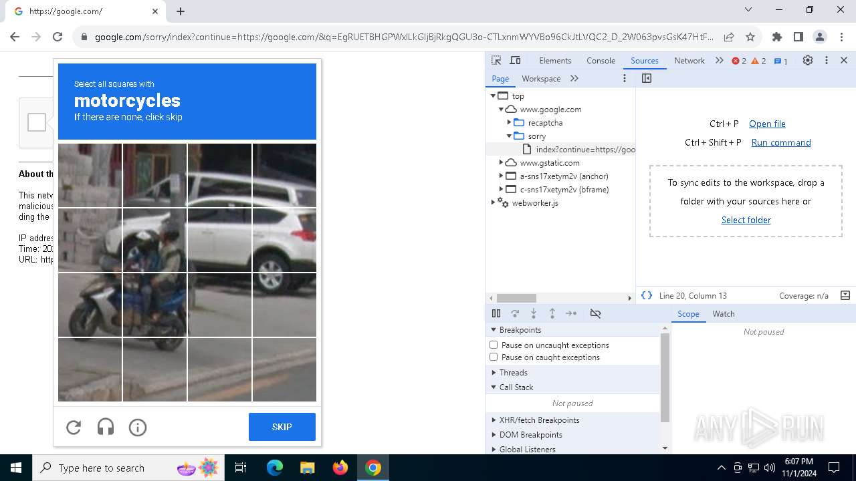Toggle the browser side panel icon
The width and height of the screenshot is (856, 481).
pos(798,37)
